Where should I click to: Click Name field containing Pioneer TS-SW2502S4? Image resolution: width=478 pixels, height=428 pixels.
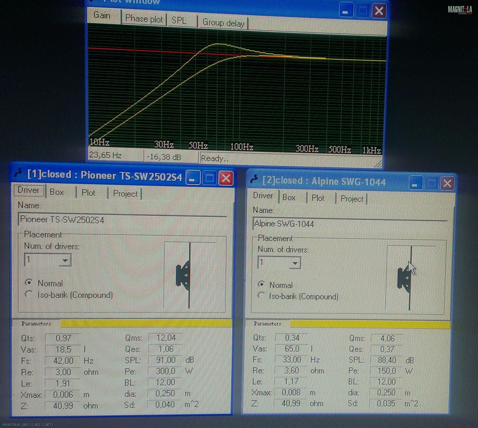click(122, 220)
